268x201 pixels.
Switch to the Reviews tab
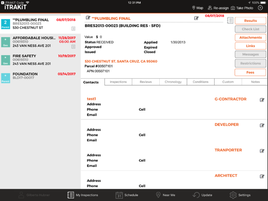click(x=146, y=82)
